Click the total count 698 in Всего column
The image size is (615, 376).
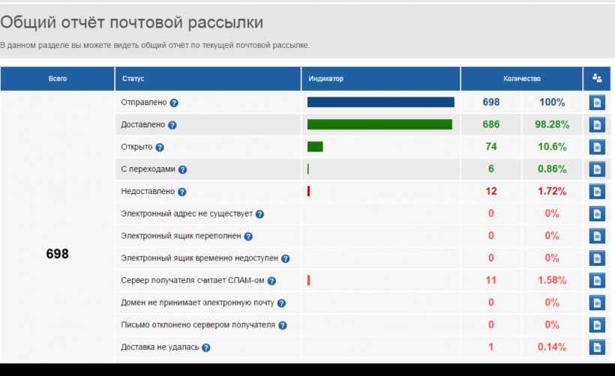57,254
